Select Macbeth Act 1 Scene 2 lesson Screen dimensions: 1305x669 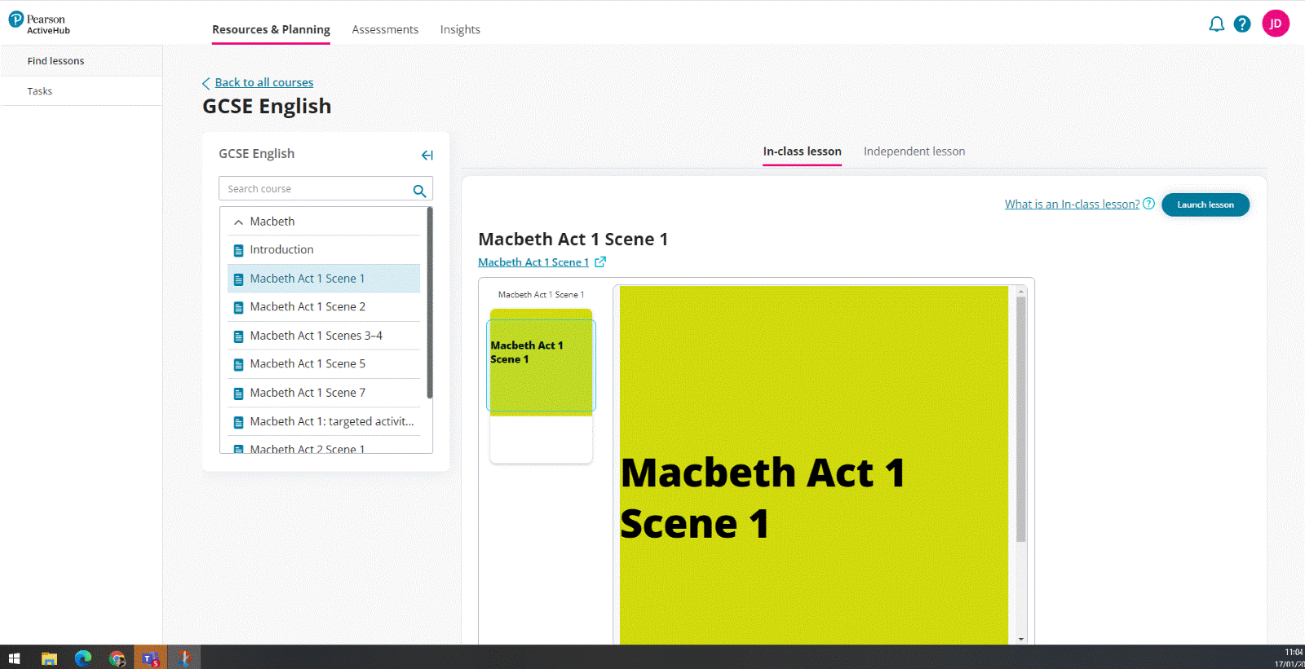tap(307, 307)
